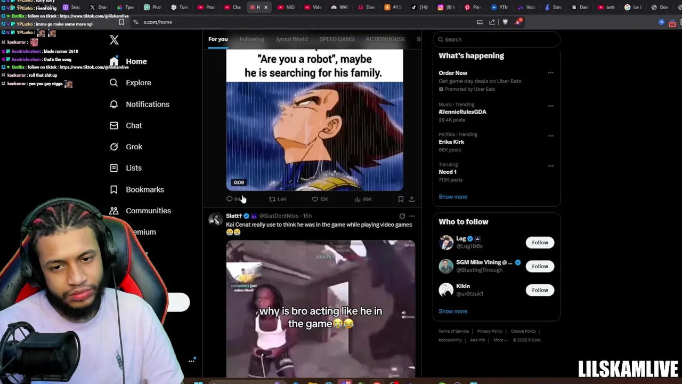Viewport: 682px width, 384px height.
Task: Open Grok from the sidebar
Action: coord(126,147)
